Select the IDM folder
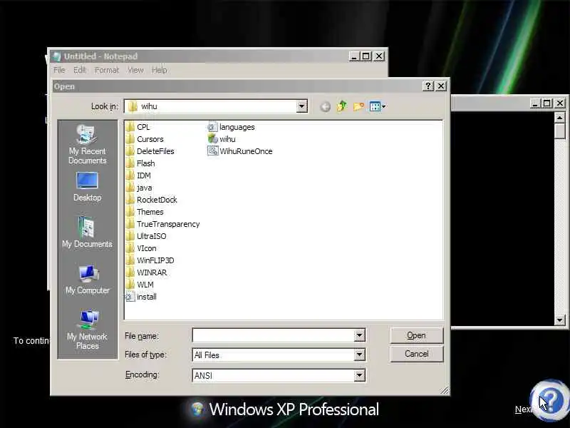 [138, 175]
